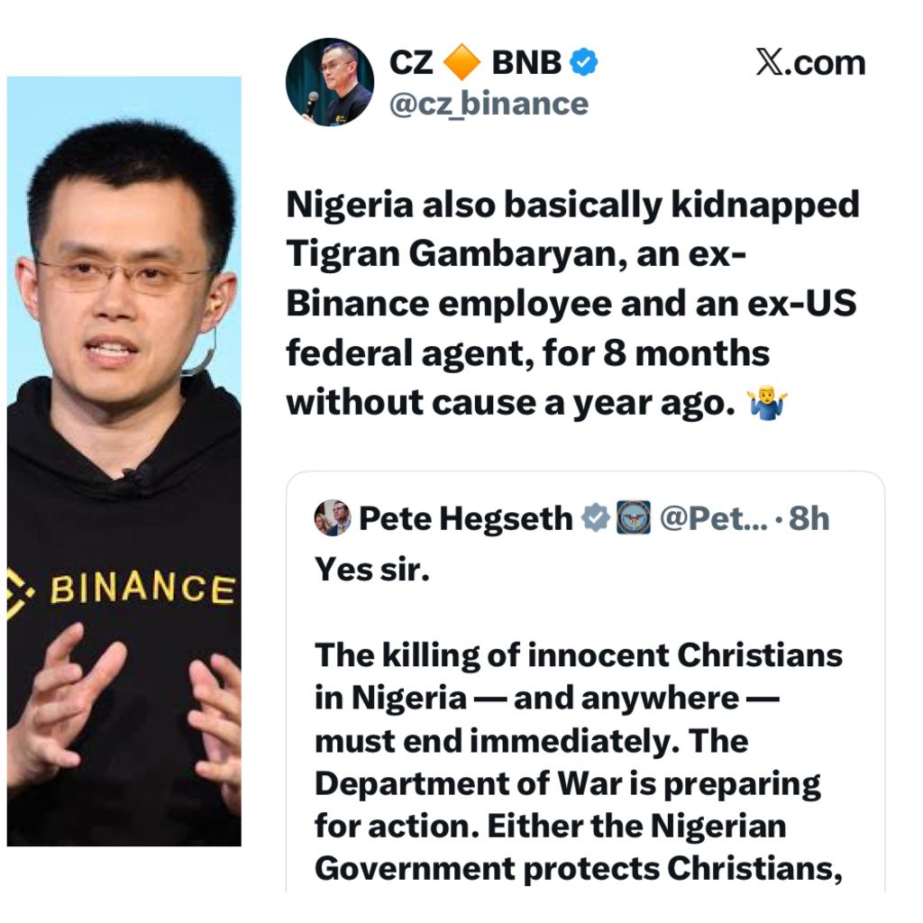Image resolution: width=923 pixels, height=923 pixels.
Task: Click the shrugging man emoji in the tweet
Action: [767, 405]
